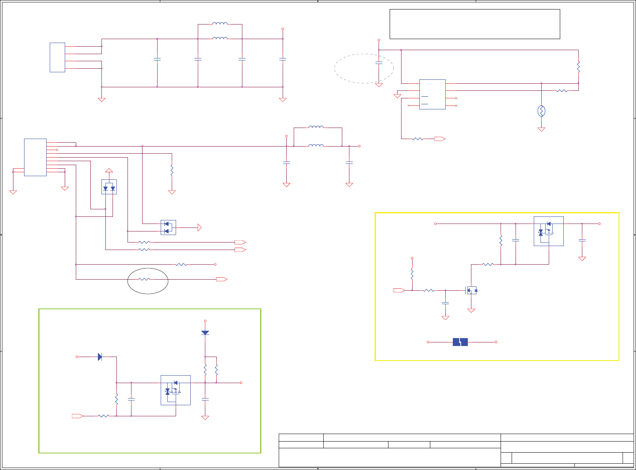Viewport: 636px width, 470px height.
Task: Select the lower inline inductor in top-left filter
Action: click(x=220, y=38)
